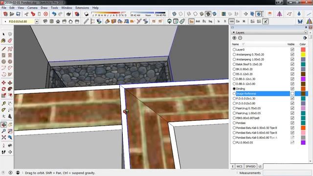
Task: Click the red Erase/Delete circle icon
Action: 45,14
